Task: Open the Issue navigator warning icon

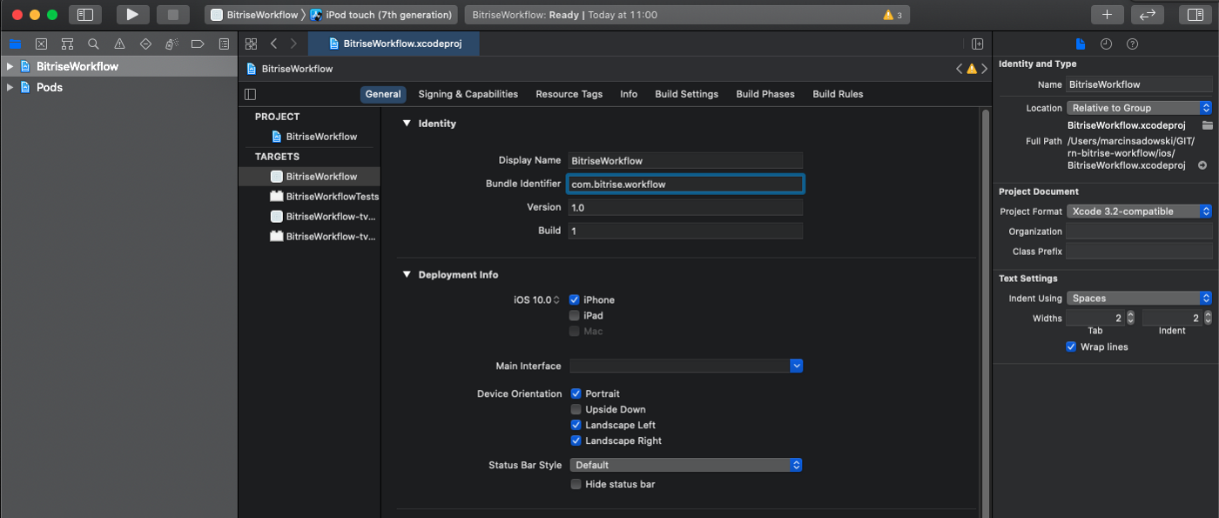Action: 119,44
